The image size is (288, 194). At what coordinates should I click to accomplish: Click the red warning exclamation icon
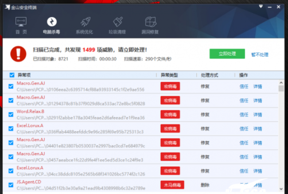click(x=18, y=54)
